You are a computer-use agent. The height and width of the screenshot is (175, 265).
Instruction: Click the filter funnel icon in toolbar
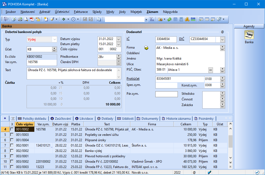point(152,19)
